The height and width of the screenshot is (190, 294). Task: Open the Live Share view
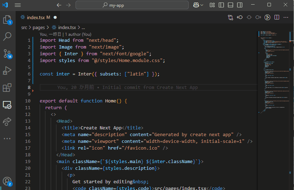pos(7,122)
